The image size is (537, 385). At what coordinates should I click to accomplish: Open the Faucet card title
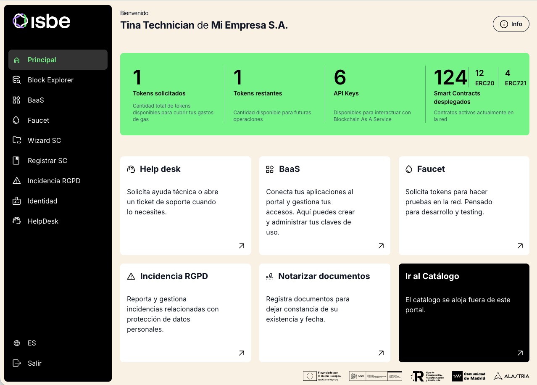tap(431, 169)
